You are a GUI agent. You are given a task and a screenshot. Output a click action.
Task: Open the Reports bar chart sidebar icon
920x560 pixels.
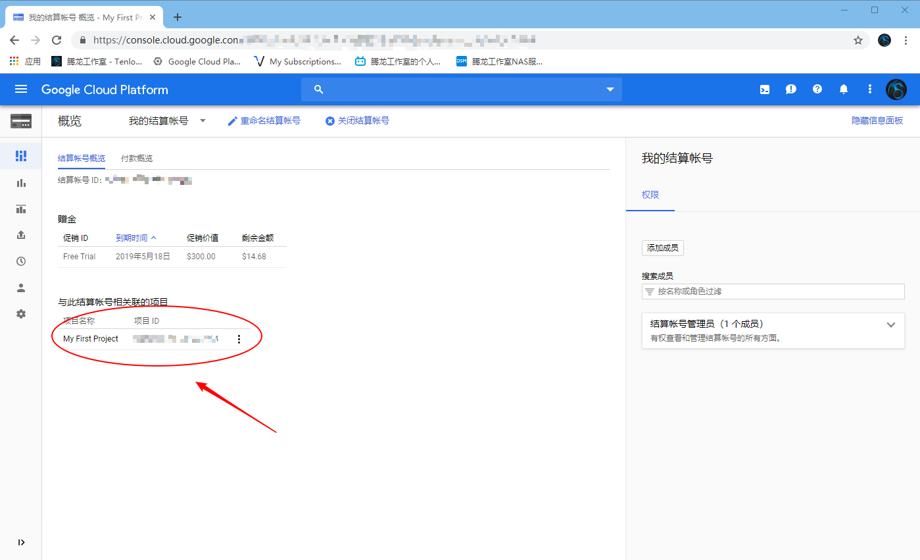21,183
